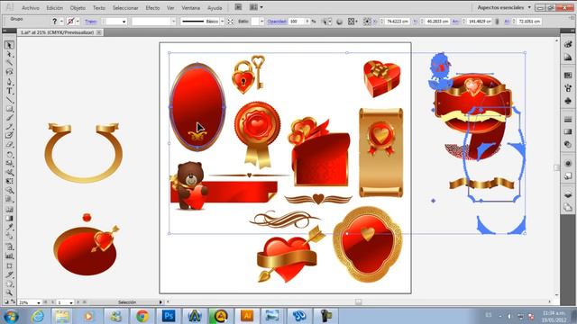Click the height field 72.0351 cm

[529, 22]
